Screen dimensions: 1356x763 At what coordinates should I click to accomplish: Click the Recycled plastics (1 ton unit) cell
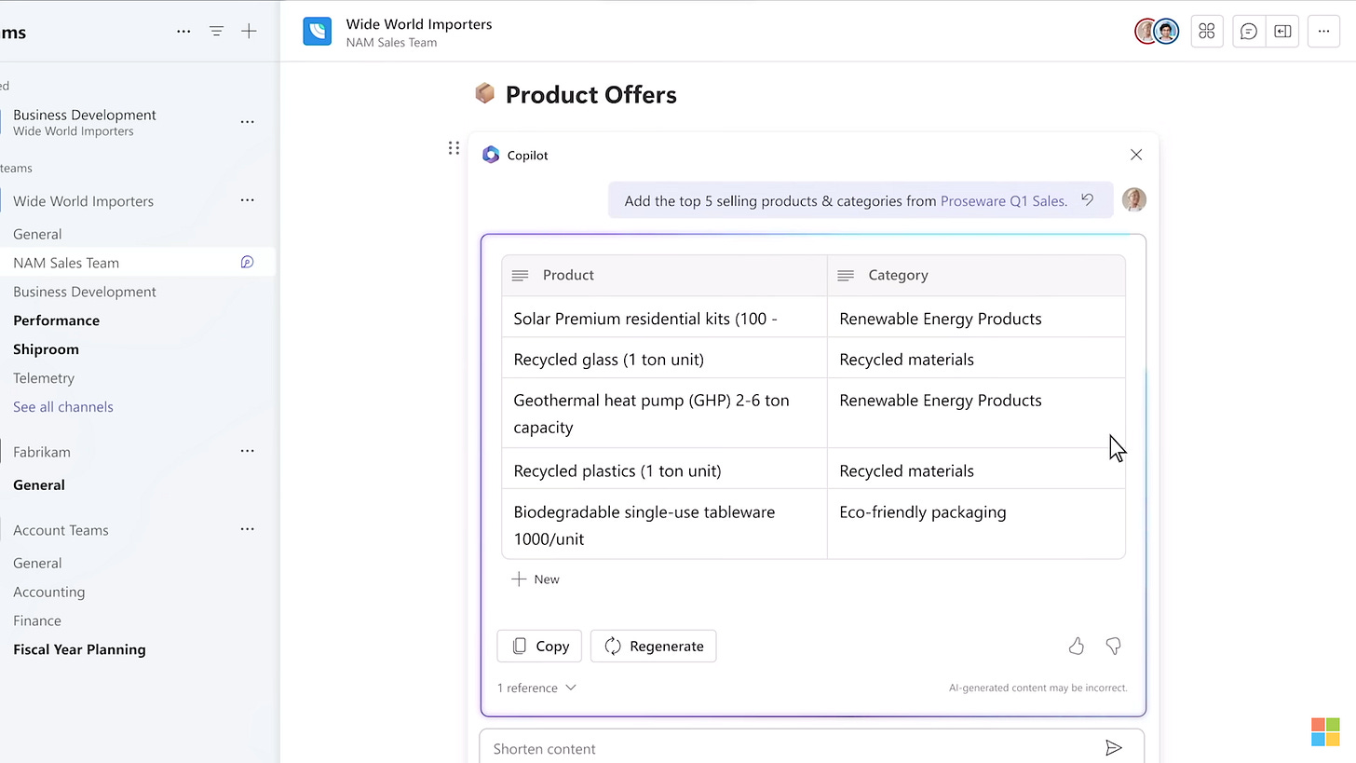coord(664,470)
